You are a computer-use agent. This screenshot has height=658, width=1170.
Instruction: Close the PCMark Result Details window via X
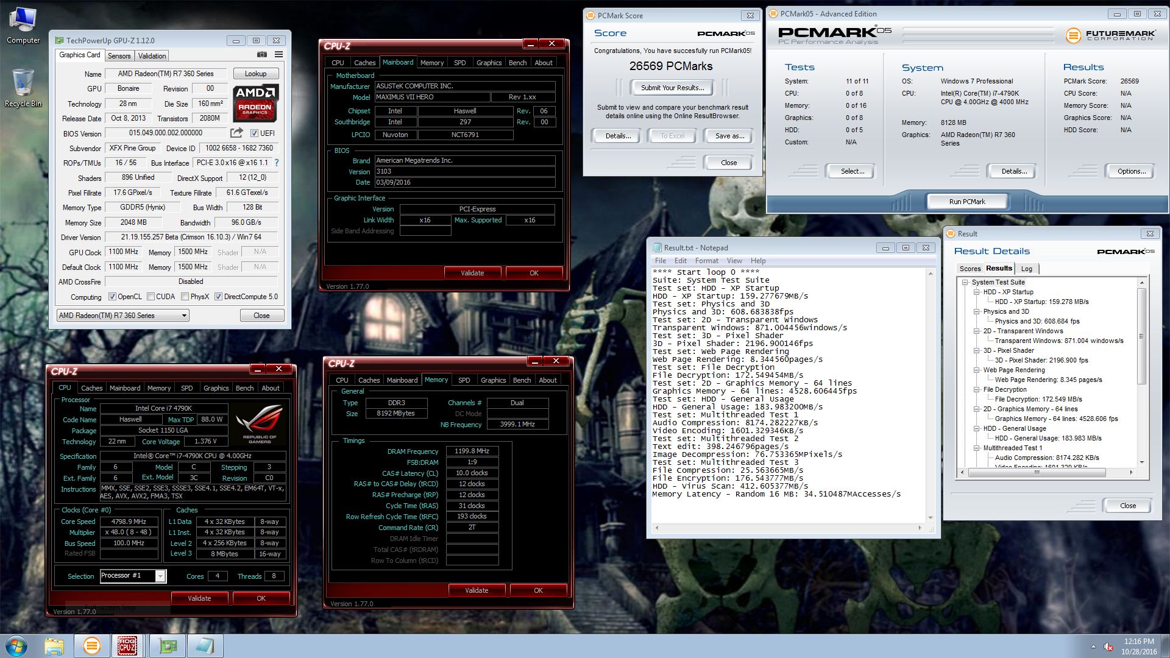[1150, 233]
